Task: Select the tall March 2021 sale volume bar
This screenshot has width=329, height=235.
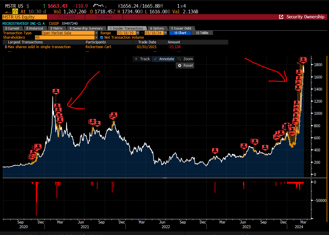Action: point(57,190)
